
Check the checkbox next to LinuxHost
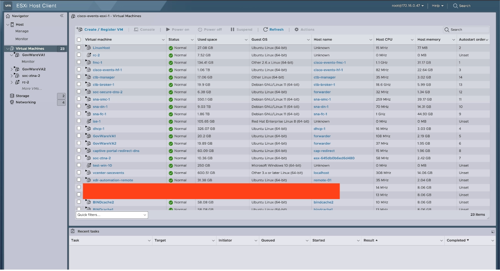pos(79,47)
